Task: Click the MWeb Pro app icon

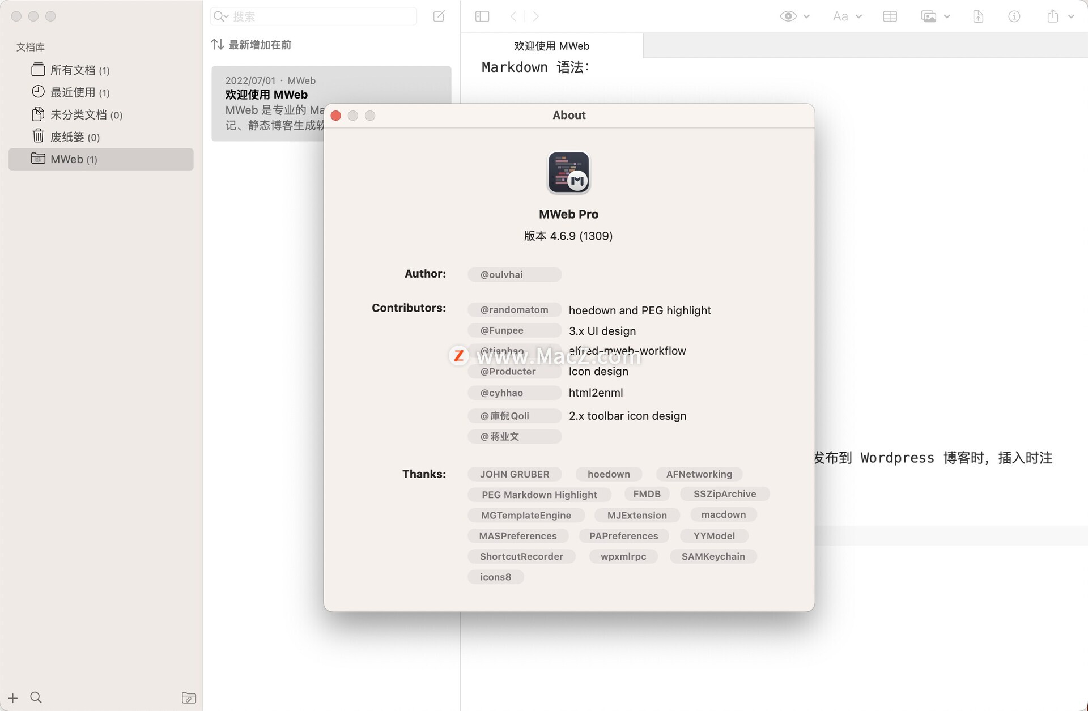Action: (x=569, y=173)
